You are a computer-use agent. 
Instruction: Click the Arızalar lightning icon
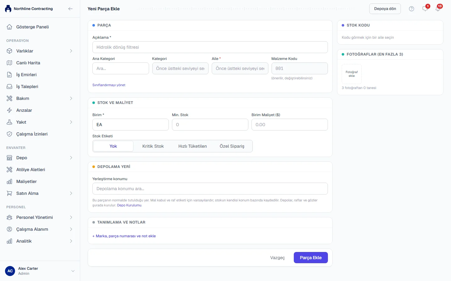[x=9, y=110]
